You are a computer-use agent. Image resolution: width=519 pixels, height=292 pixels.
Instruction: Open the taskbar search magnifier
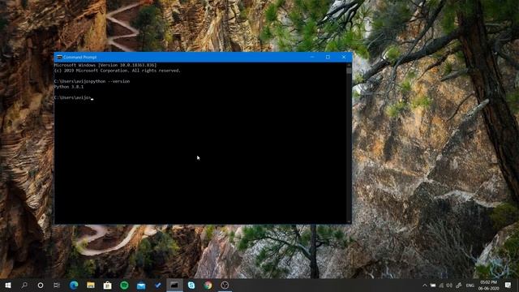(24, 285)
